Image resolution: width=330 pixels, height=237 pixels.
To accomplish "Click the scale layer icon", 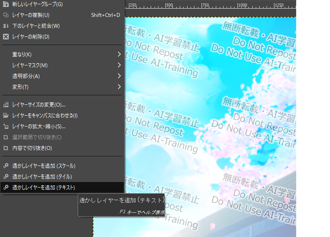I will tap(6, 126).
